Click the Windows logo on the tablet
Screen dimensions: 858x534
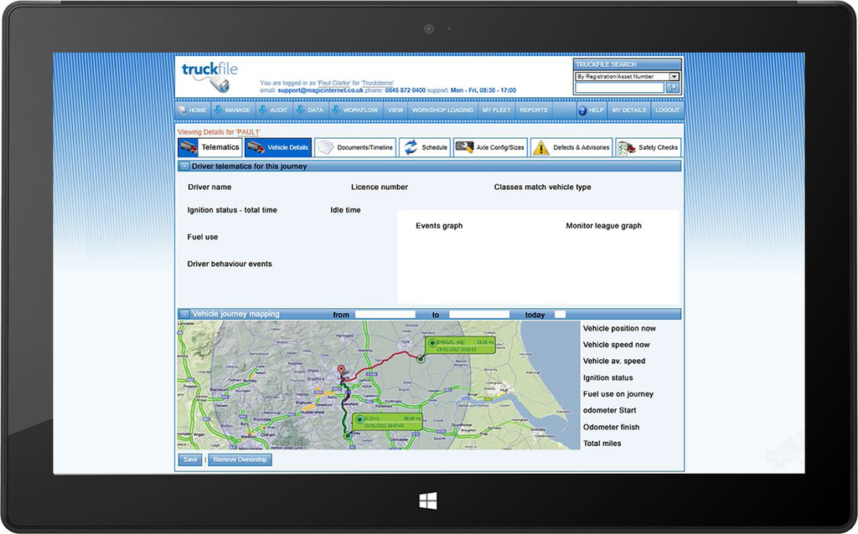coord(428,501)
